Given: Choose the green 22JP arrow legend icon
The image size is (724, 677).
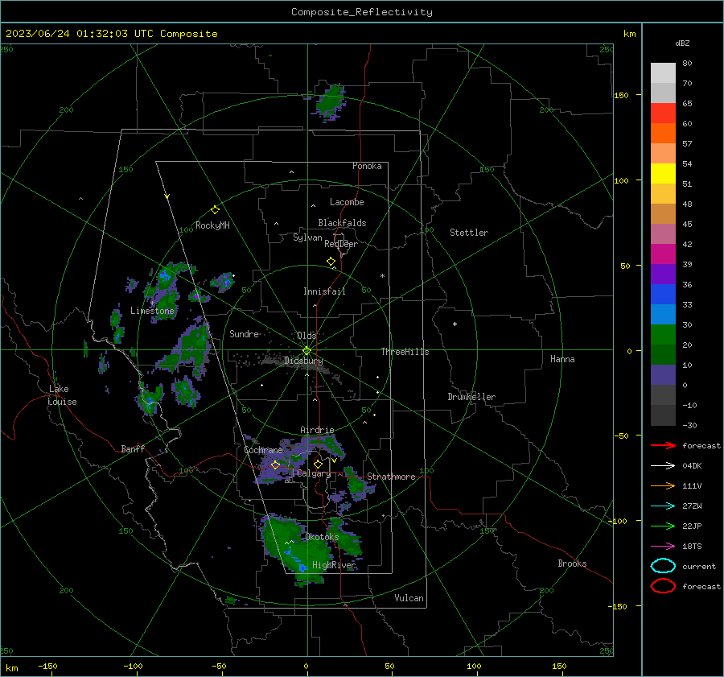Looking at the screenshot, I should [663, 526].
